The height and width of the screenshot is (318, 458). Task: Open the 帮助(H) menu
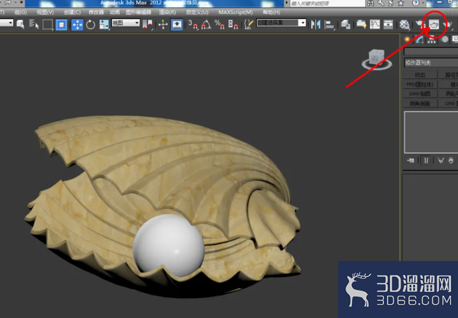(x=271, y=12)
